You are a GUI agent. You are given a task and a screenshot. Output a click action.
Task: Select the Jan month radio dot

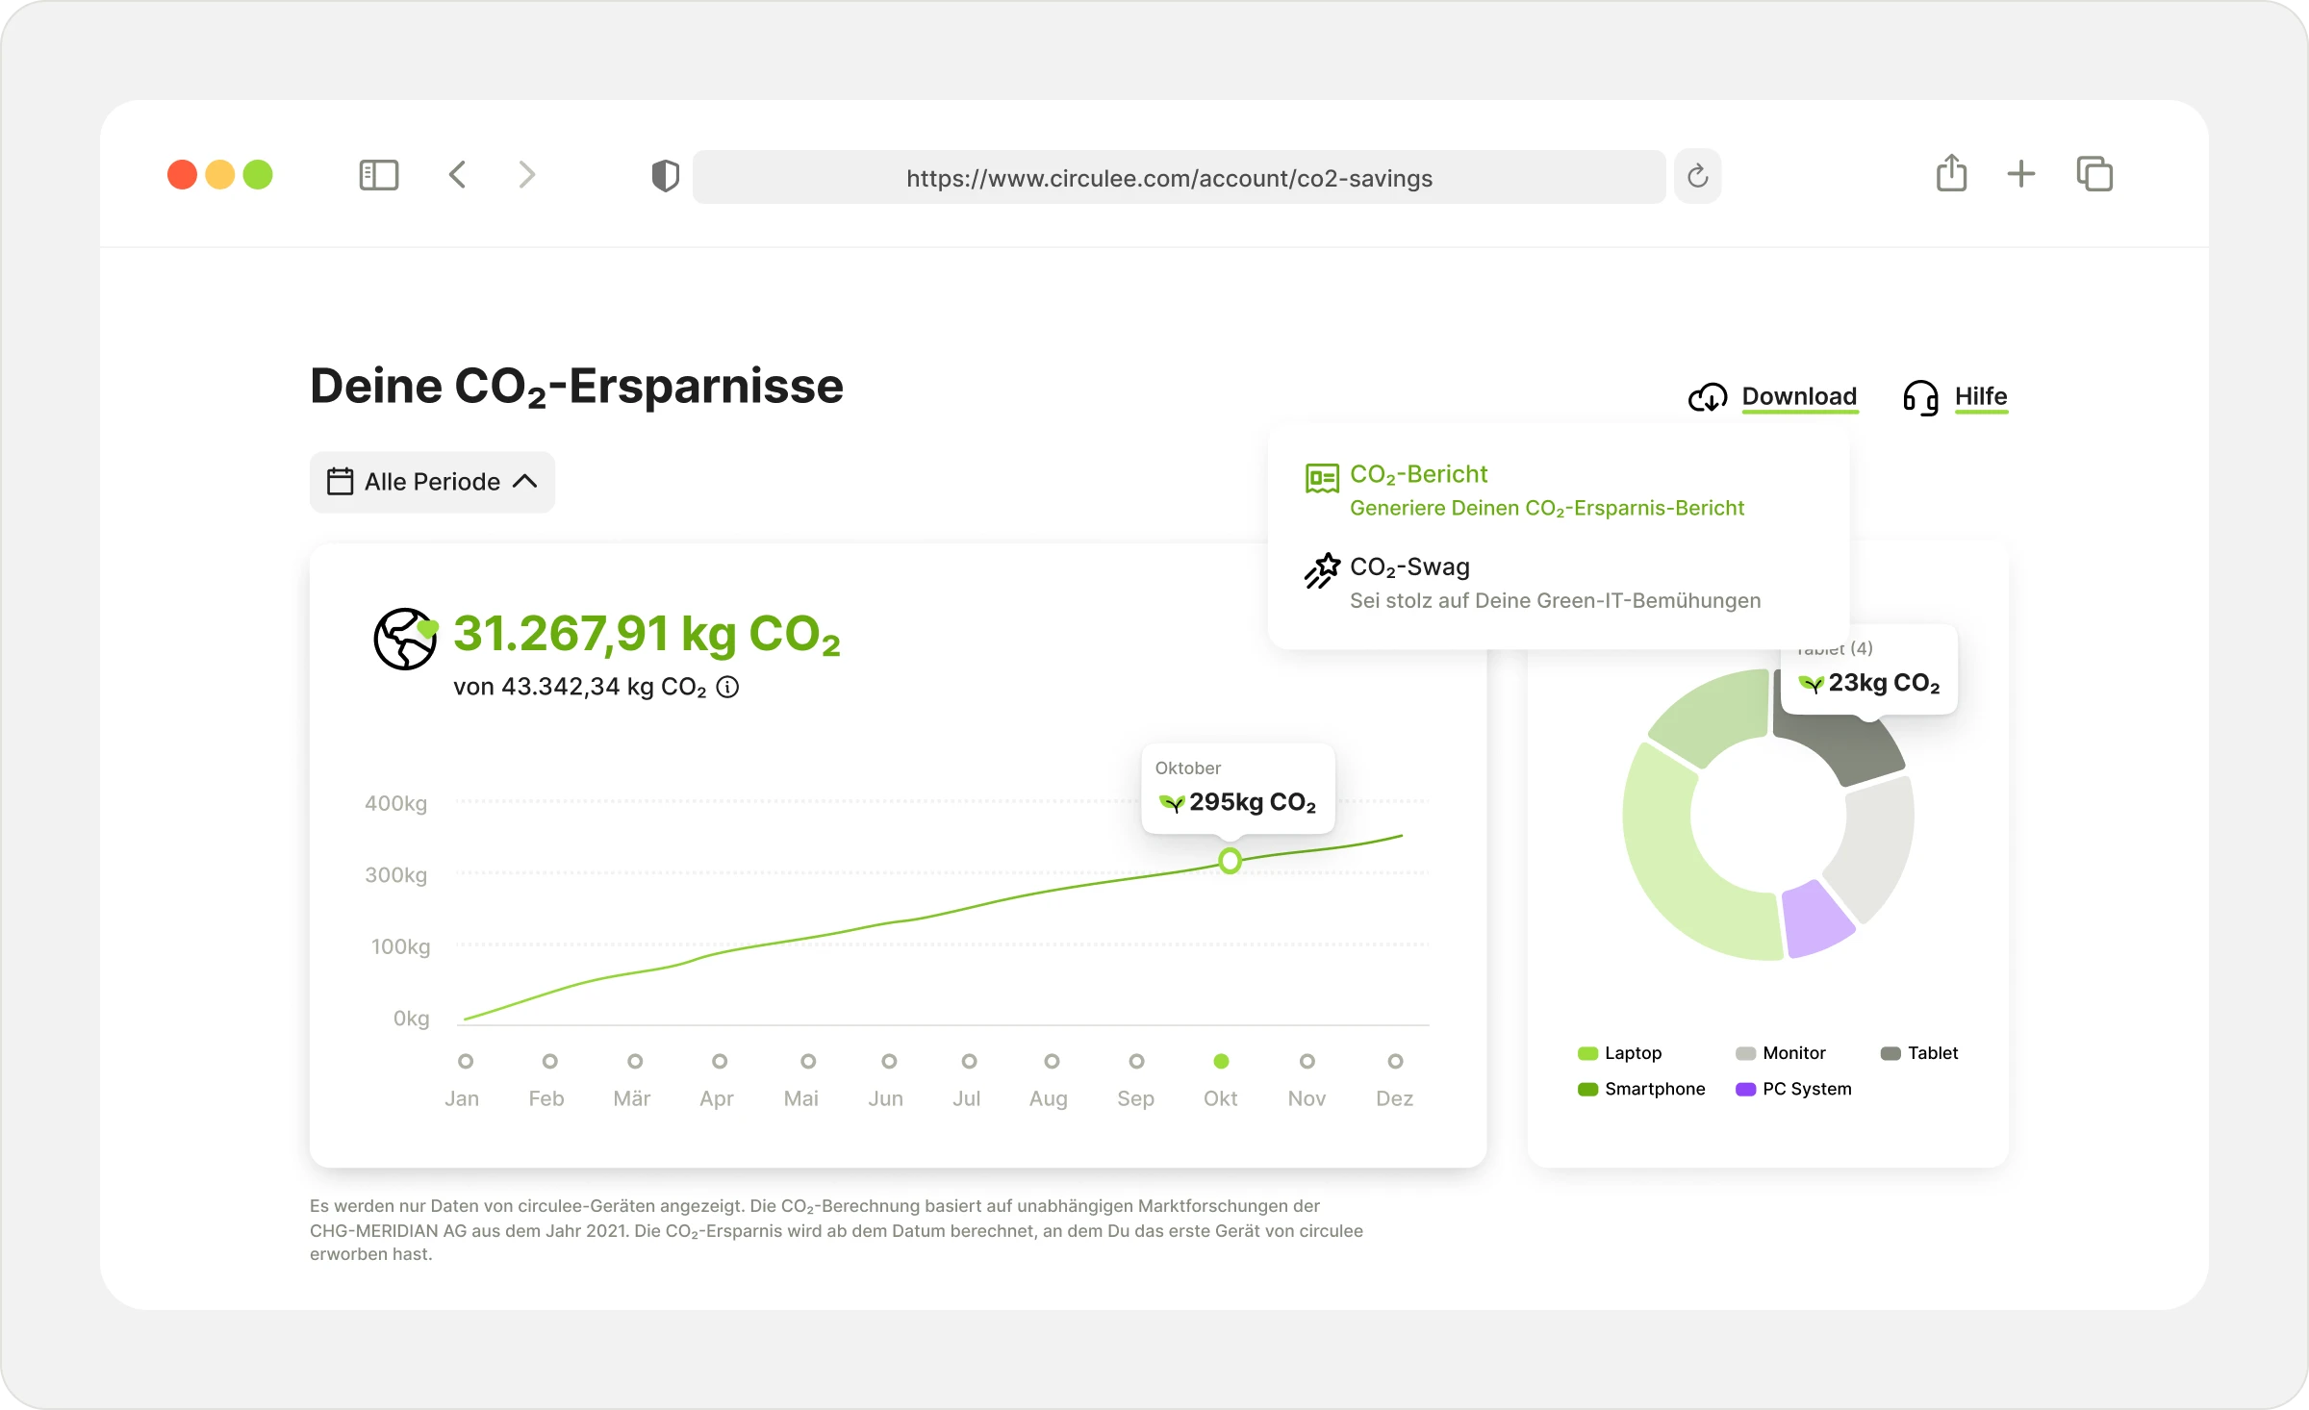pyautogui.click(x=466, y=1061)
